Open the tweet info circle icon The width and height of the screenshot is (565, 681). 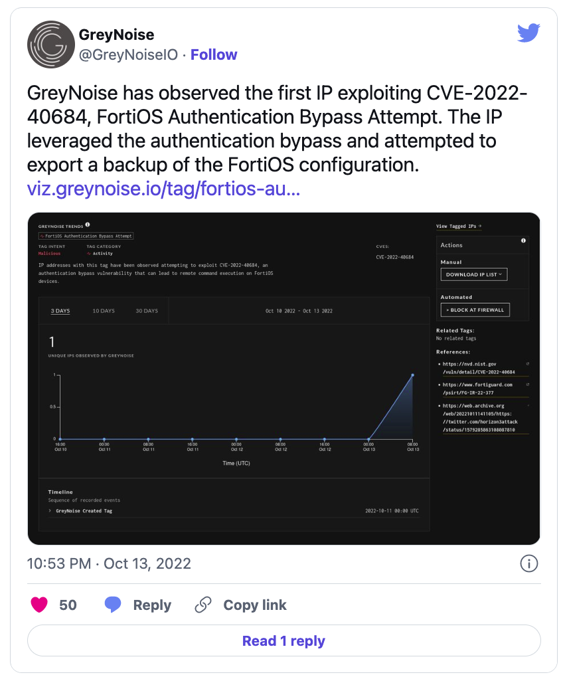tap(528, 564)
